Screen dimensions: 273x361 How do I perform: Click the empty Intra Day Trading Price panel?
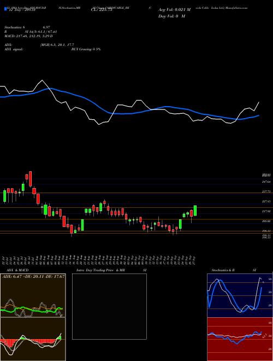click(x=109, y=306)
